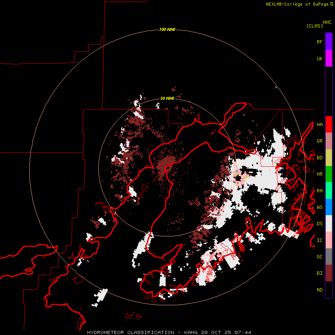This screenshot has width=335, height=335.
Task: Click the radar site center clutter
Action: click(166, 164)
